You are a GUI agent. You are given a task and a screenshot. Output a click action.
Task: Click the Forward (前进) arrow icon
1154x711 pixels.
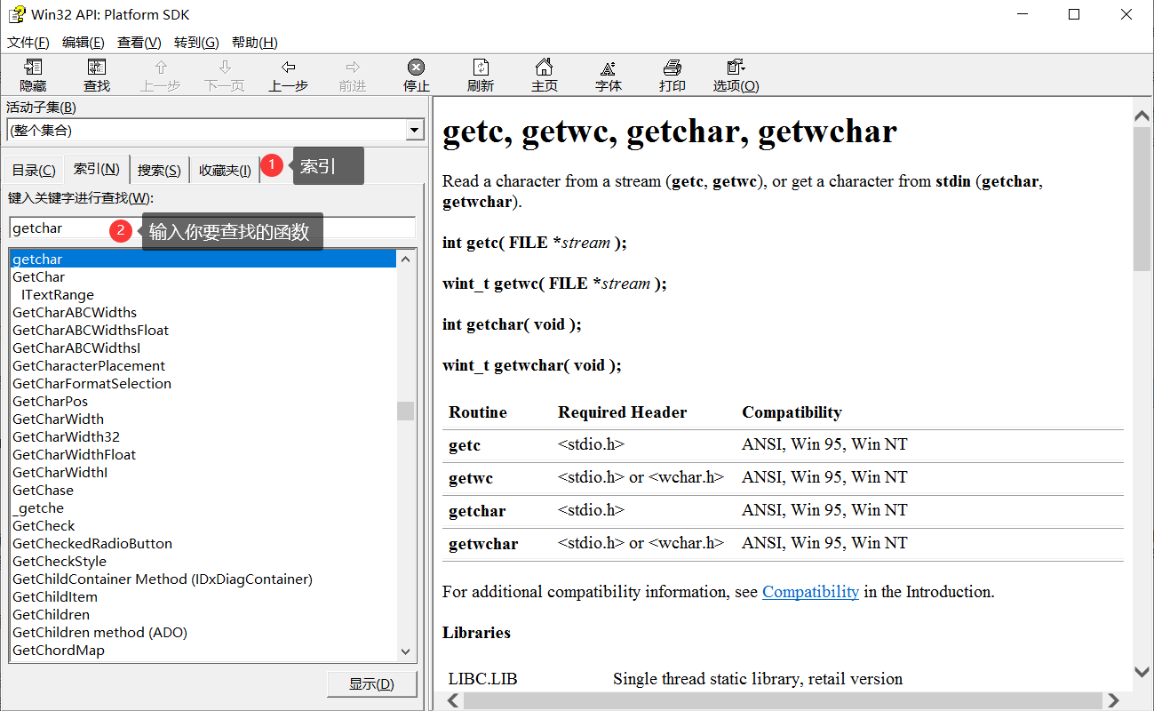[353, 68]
